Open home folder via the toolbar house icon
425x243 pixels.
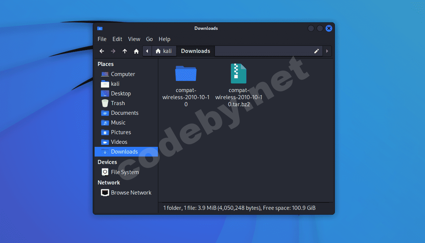tap(136, 51)
